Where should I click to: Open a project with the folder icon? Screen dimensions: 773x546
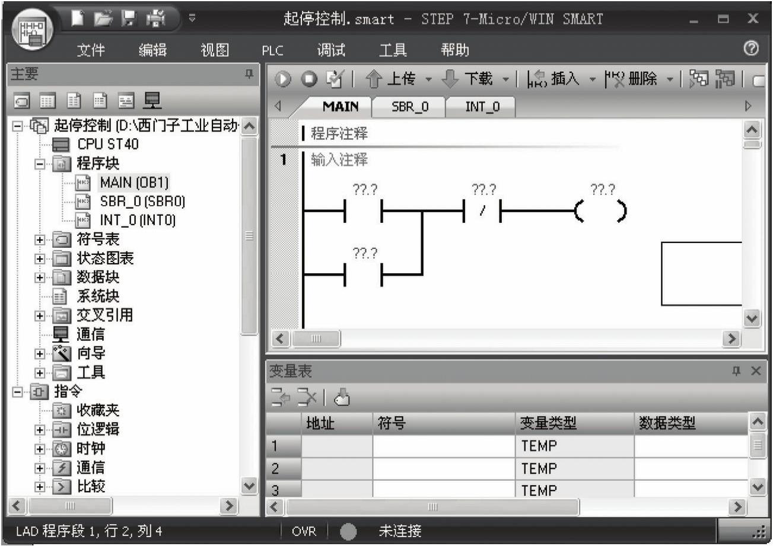102,18
